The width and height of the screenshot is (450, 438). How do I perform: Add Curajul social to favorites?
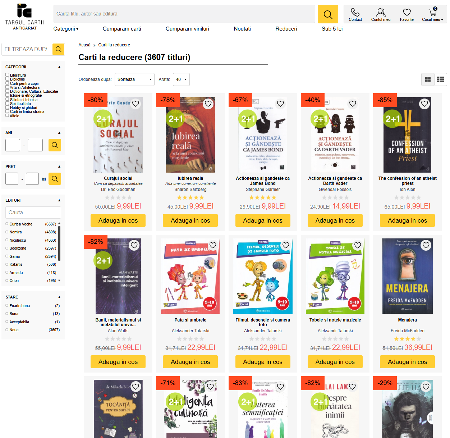136,104
